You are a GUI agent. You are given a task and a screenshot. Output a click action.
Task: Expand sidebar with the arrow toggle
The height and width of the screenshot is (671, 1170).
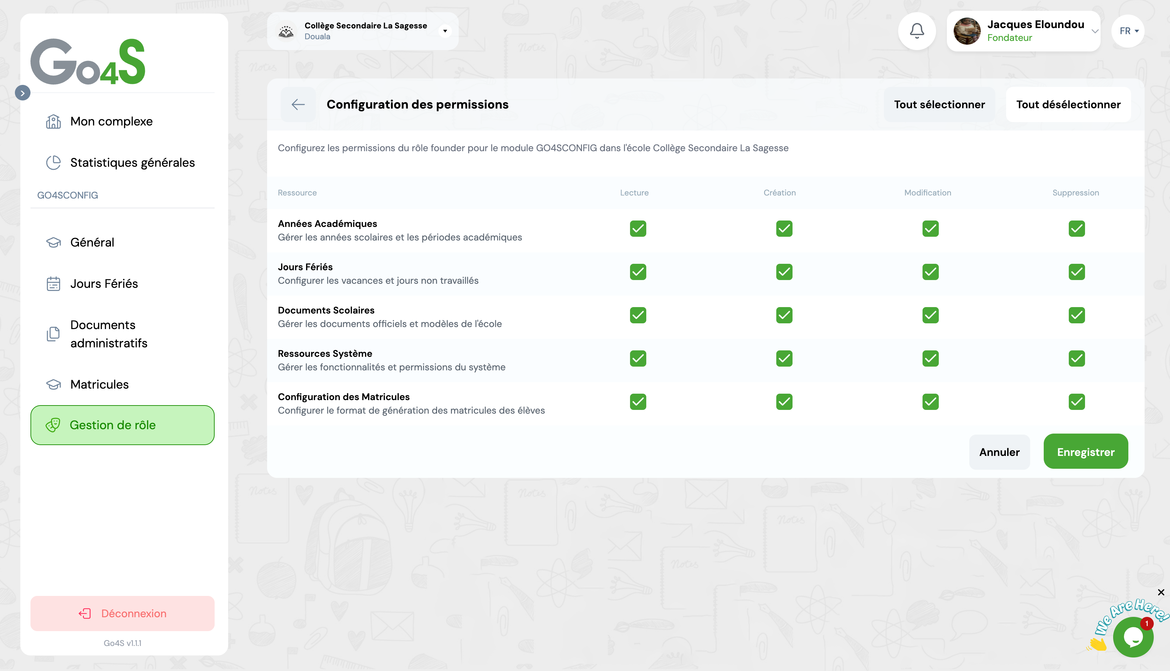coord(23,93)
